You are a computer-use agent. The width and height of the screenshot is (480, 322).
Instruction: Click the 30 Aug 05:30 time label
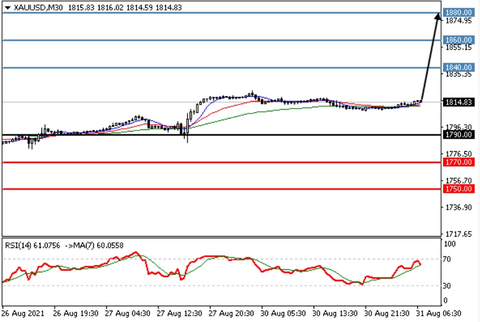click(x=283, y=314)
